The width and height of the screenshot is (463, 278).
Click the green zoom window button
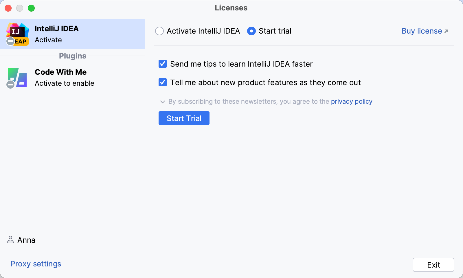click(31, 8)
